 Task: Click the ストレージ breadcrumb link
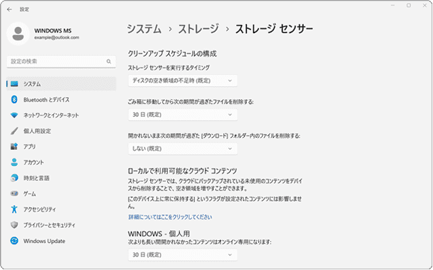(198, 29)
